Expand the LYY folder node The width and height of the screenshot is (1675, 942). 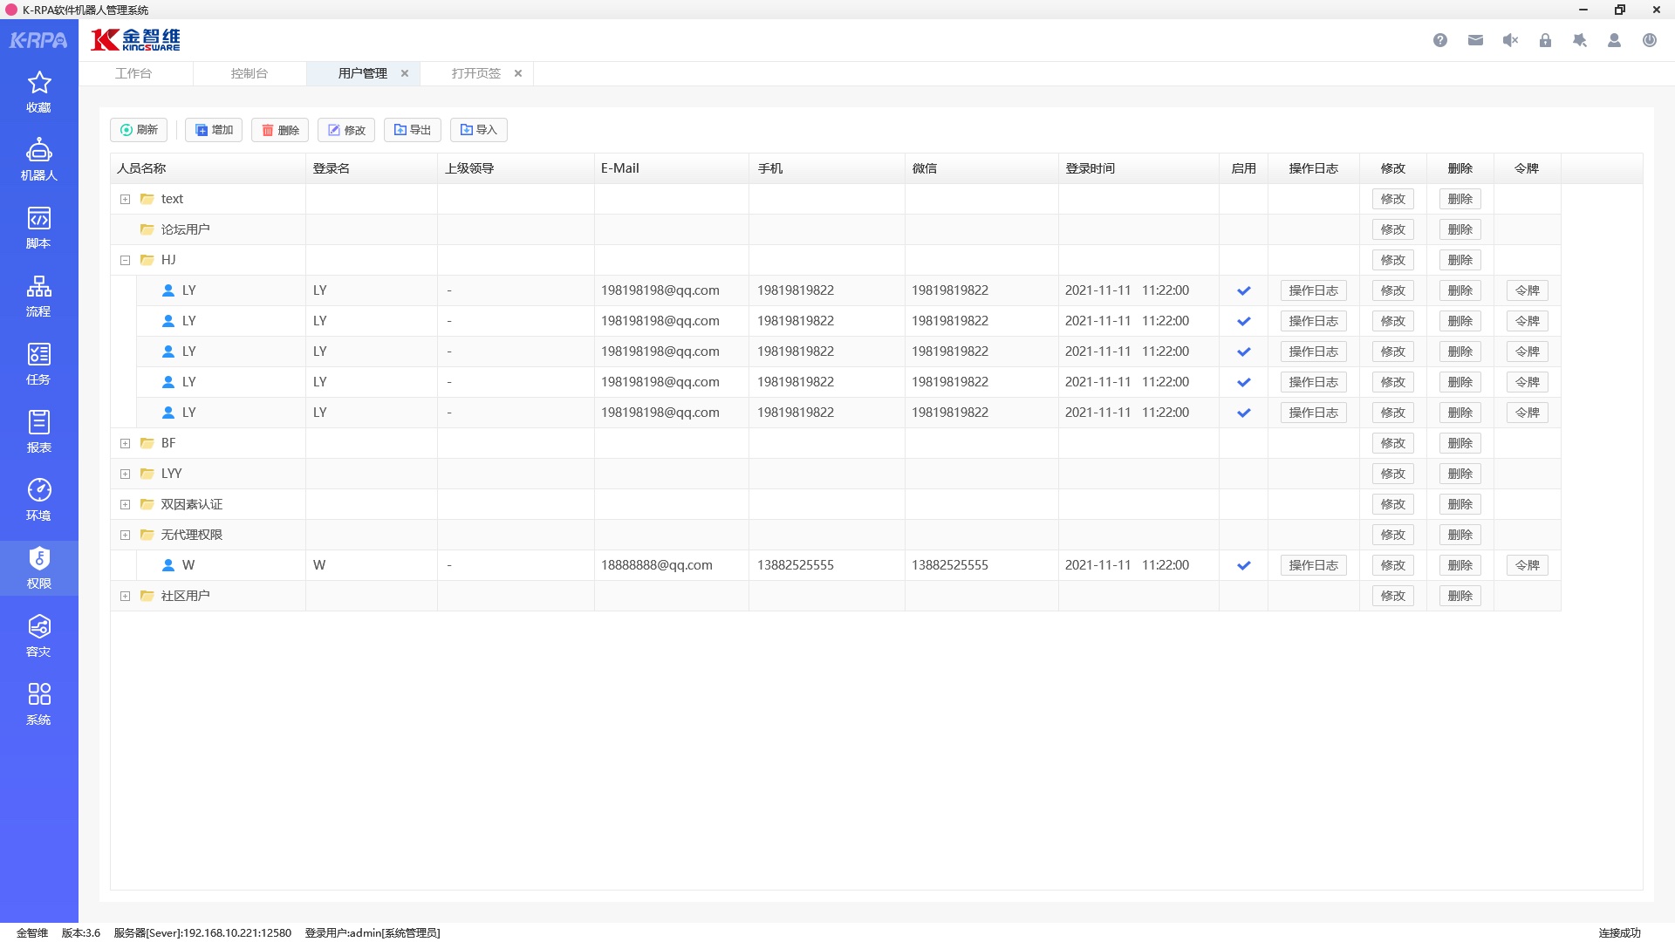pos(125,474)
